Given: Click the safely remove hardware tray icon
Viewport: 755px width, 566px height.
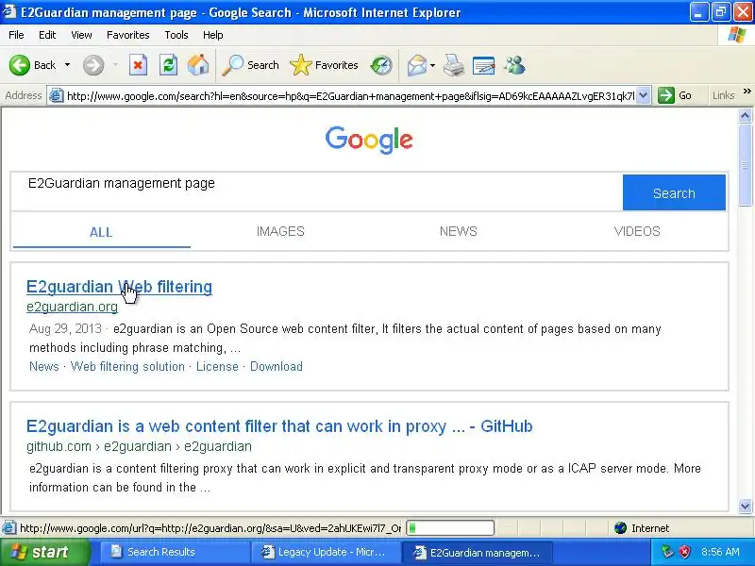Looking at the screenshot, I should coord(667,552).
